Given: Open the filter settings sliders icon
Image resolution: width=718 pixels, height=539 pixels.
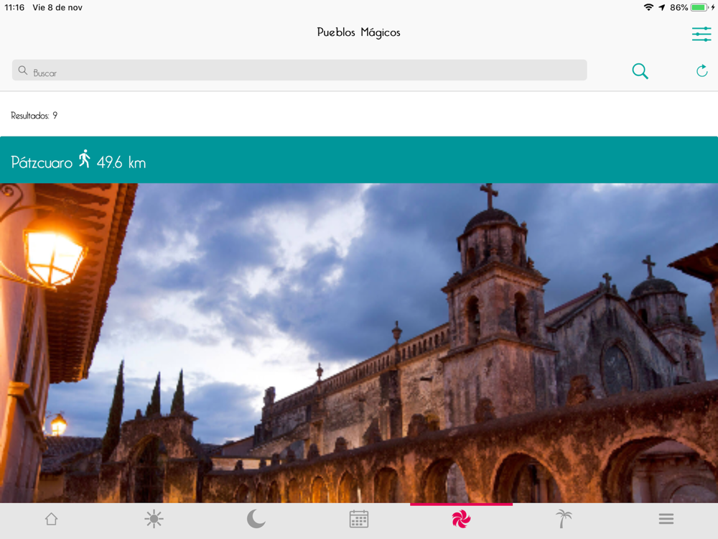Looking at the screenshot, I should click(701, 34).
